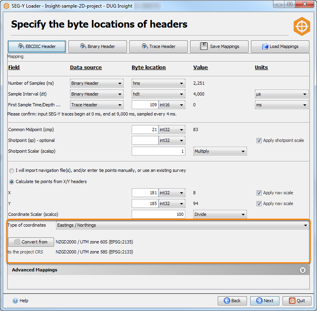Click Common Midpoint byte field 21
Screen dimensions: 317x311
pyautogui.click(x=145, y=130)
